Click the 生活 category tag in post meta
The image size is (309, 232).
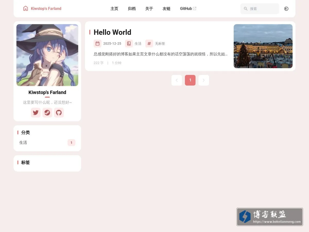pyautogui.click(x=138, y=44)
